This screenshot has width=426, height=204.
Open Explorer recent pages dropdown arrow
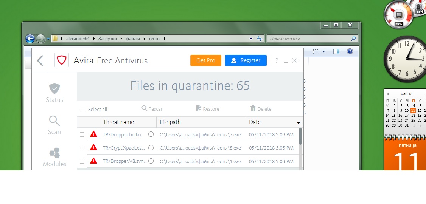click(x=48, y=39)
